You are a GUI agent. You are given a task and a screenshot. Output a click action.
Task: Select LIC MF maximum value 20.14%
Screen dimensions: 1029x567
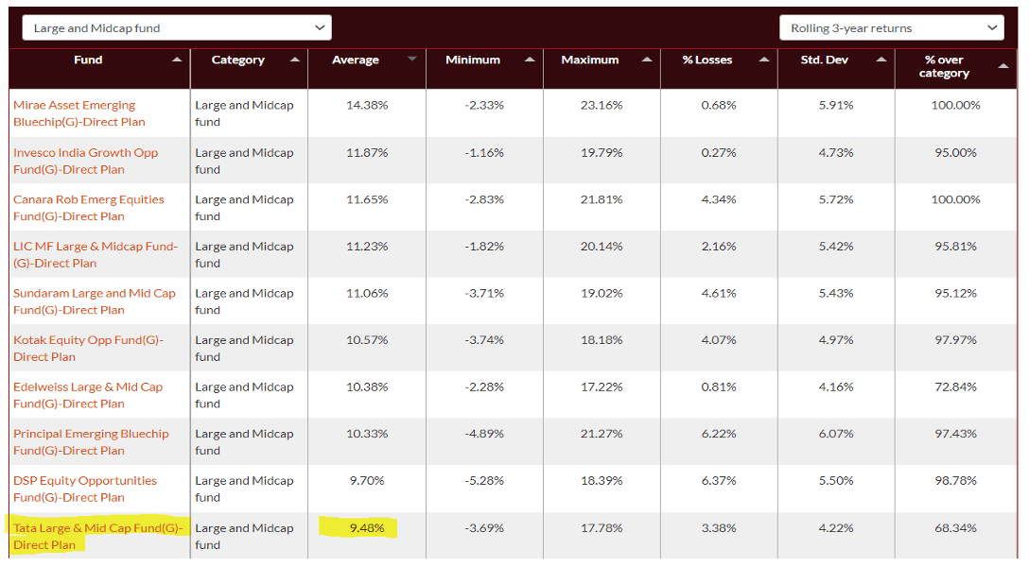(602, 246)
